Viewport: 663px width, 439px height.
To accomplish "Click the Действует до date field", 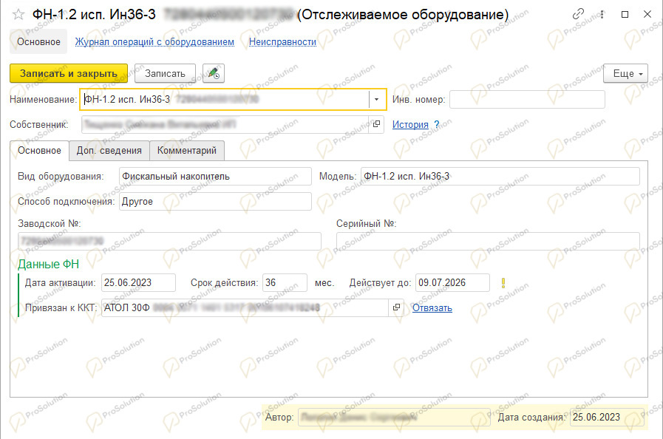I will pos(452,283).
